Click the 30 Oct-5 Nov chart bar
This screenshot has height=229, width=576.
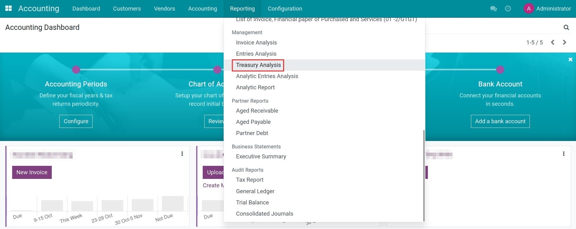[x=143, y=205]
